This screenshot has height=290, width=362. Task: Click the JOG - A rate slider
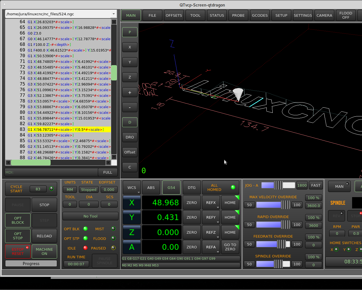(278, 185)
